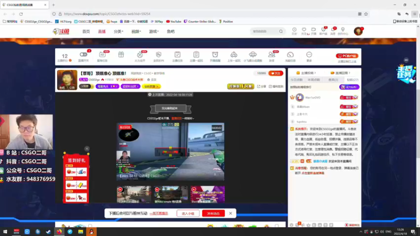Switch to the 本周贡献 tab
The image size is (420, 236).
tap(313, 80)
